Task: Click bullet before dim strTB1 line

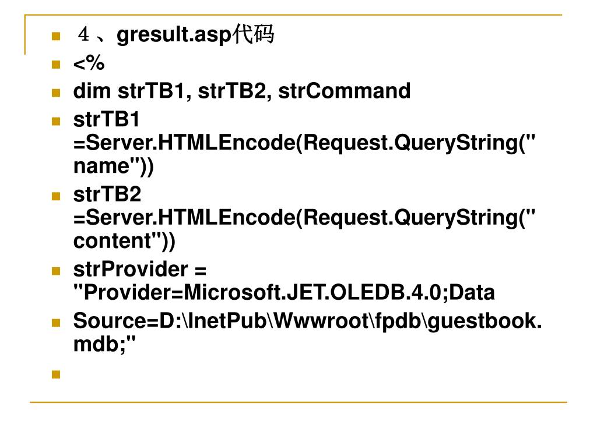Action: [x=56, y=93]
